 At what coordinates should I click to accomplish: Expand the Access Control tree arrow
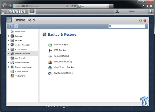pos(9,49)
